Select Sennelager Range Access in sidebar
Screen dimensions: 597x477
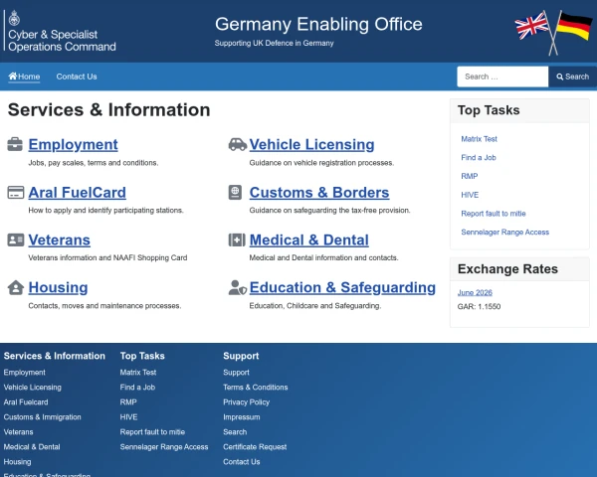504,232
